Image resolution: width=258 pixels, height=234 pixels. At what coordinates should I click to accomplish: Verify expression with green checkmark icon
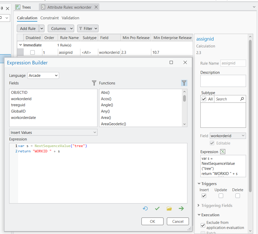[x=157, y=209]
